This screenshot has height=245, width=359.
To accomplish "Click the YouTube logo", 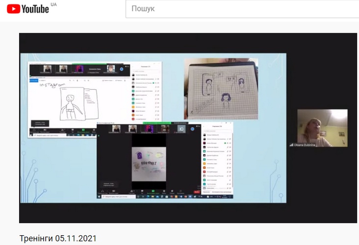I will (28, 9).
